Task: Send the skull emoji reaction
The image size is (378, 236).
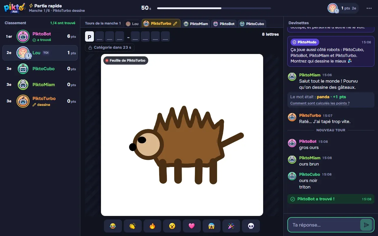Action: click(x=251, y=226)
